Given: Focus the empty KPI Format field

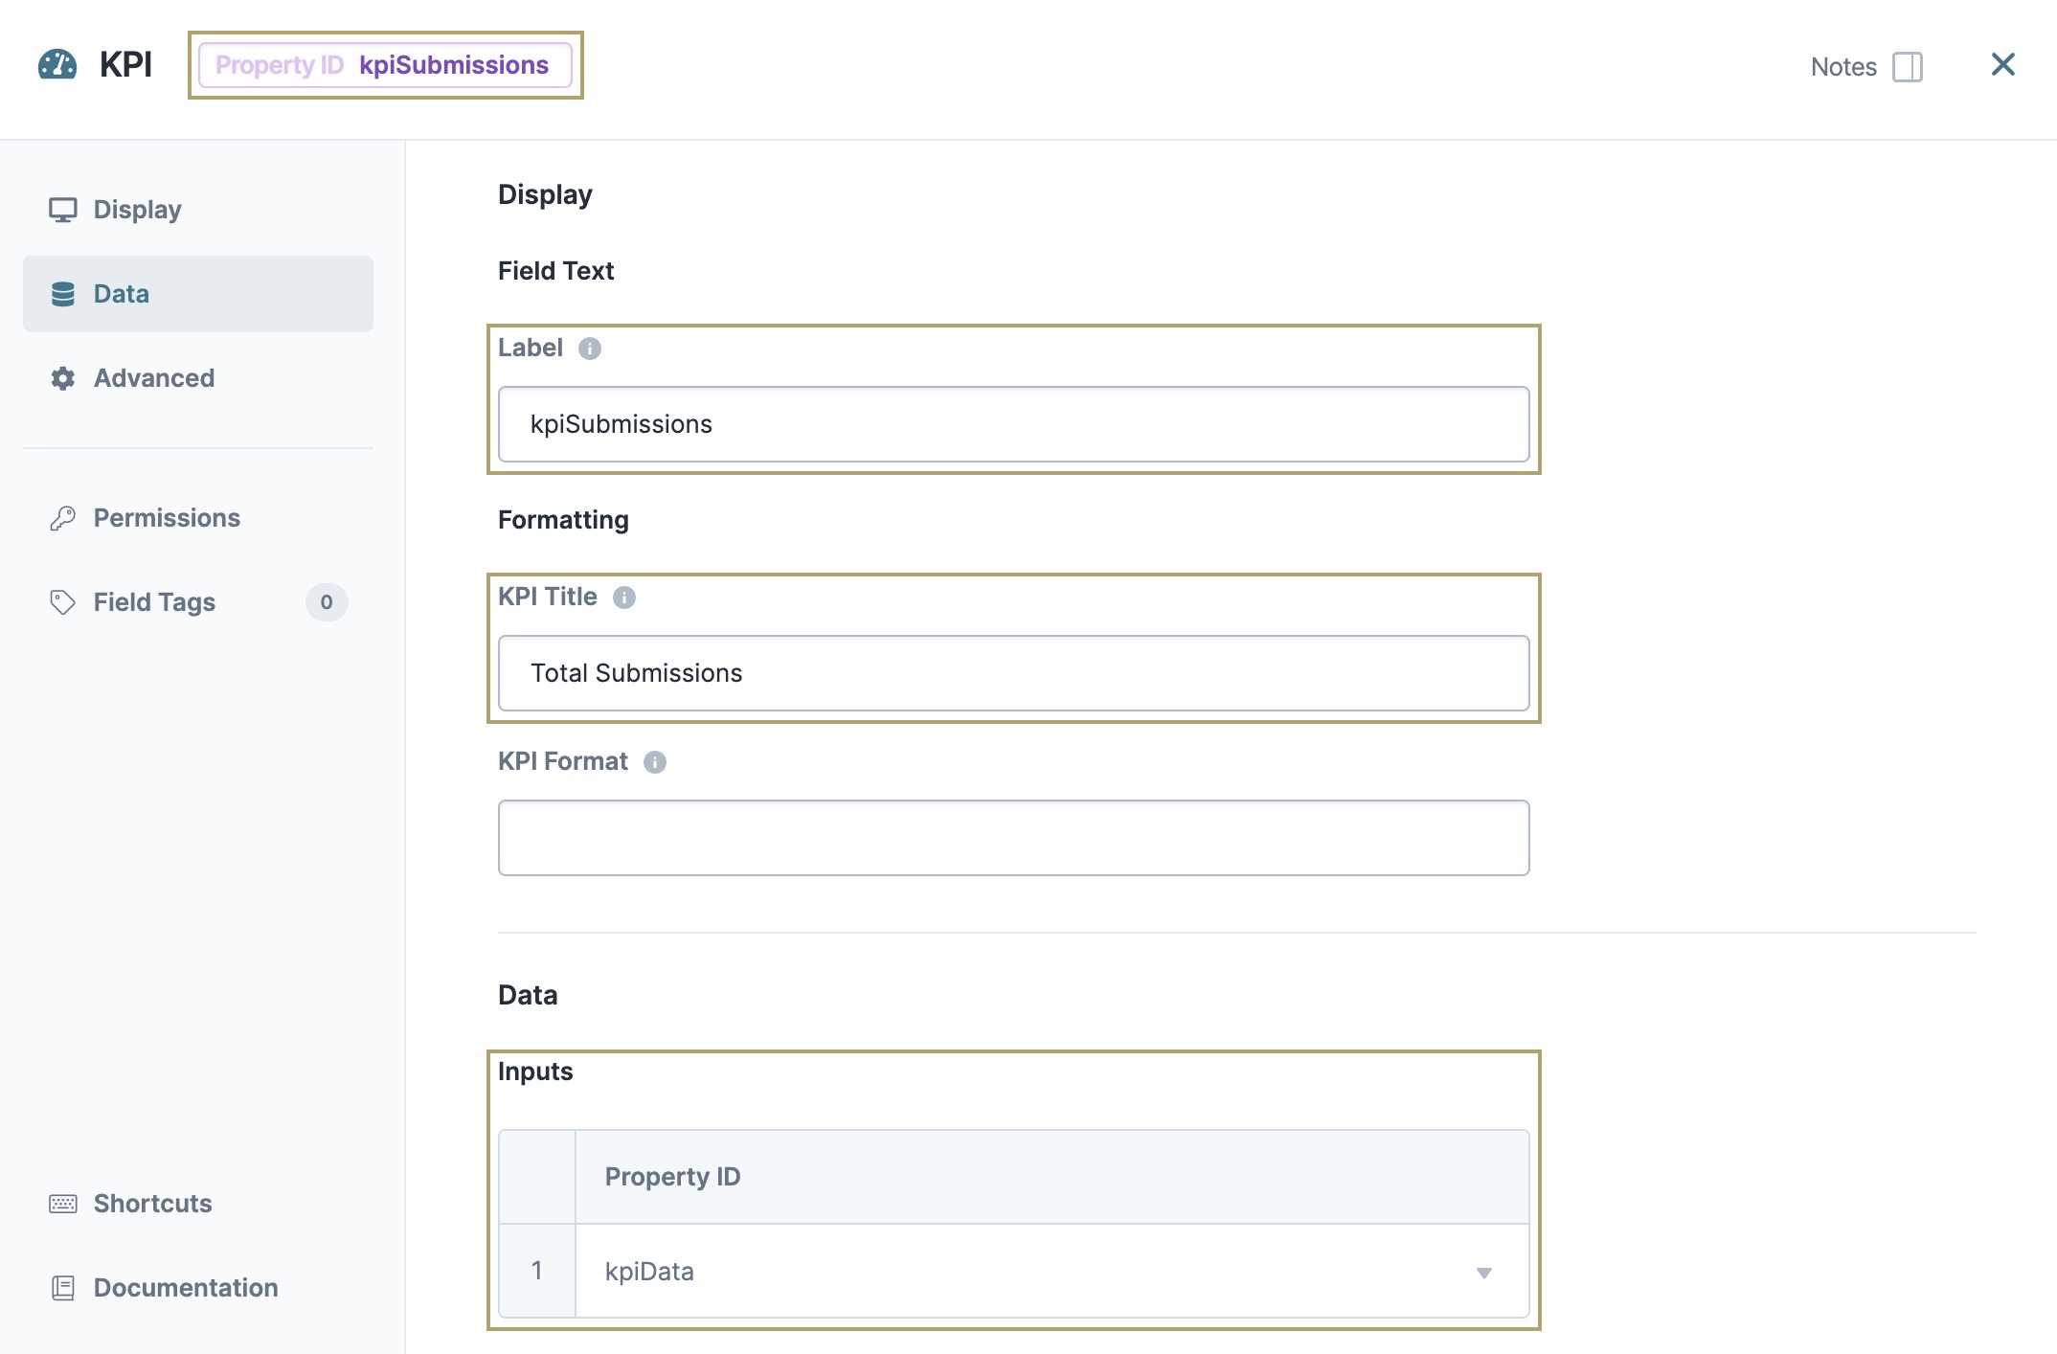Looking at the screenshot, I should tap(1014, 838).
